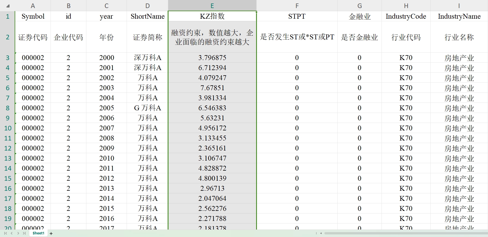This screenshot has height=237, width=488.
Task: Click the horizontal scrollbar thumb
Action: tap(402, 233)
